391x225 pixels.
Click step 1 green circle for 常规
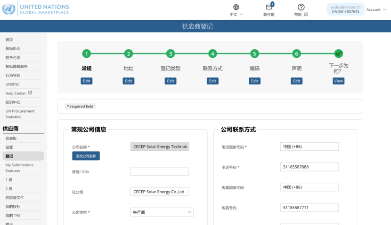pos(87,54)
